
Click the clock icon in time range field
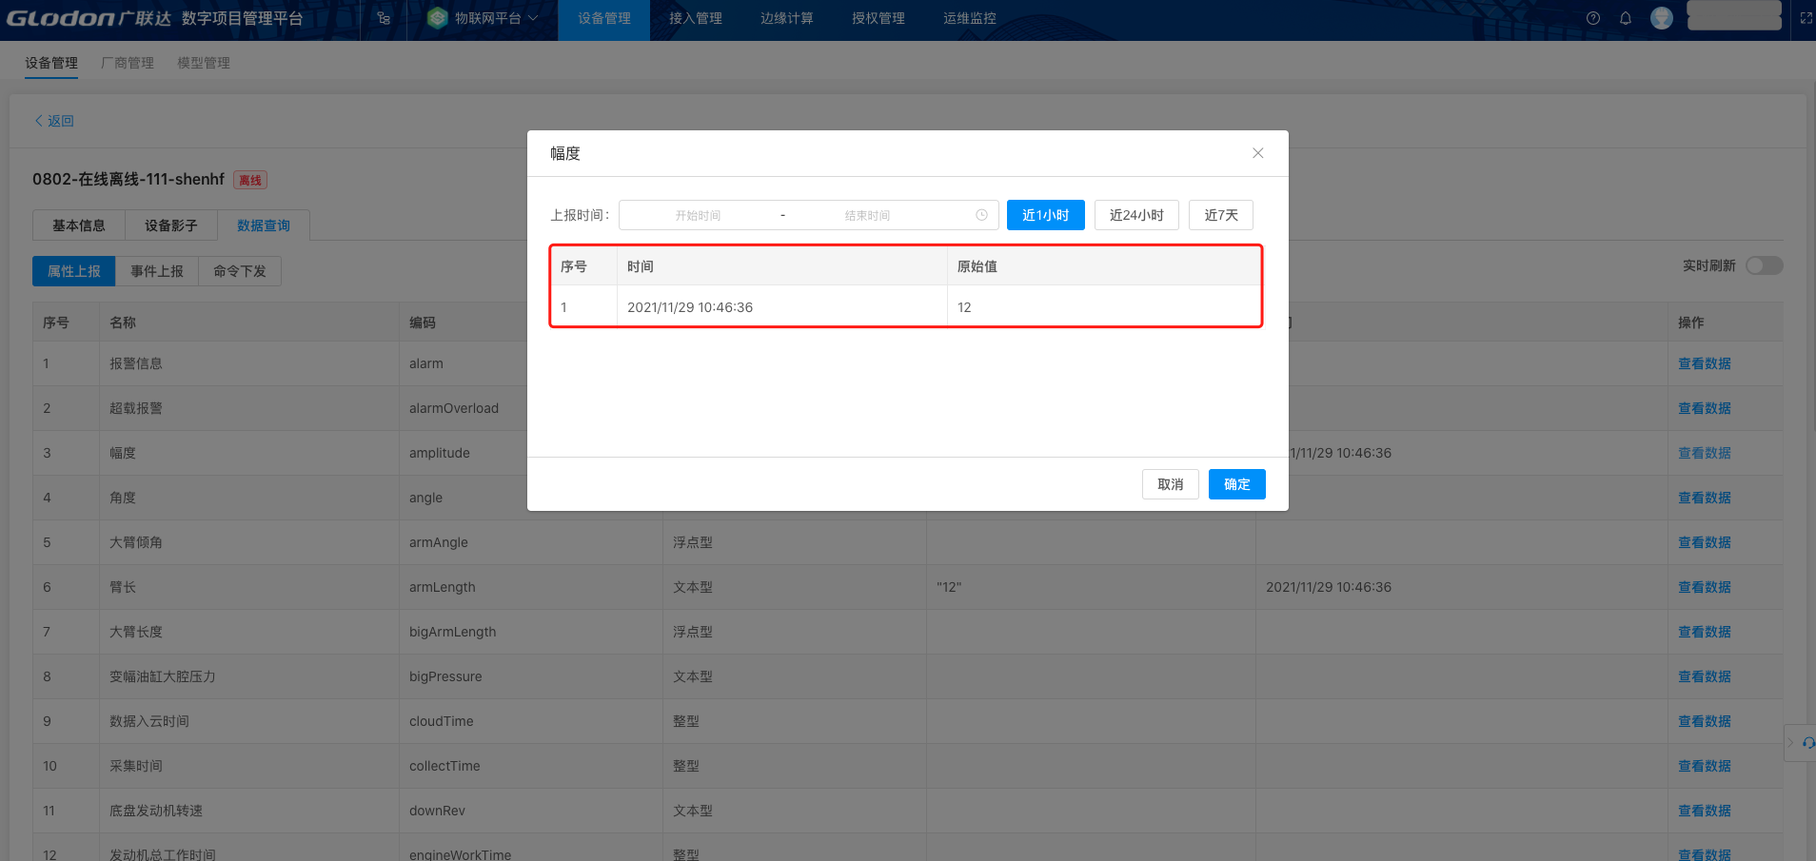pos(981,215)
